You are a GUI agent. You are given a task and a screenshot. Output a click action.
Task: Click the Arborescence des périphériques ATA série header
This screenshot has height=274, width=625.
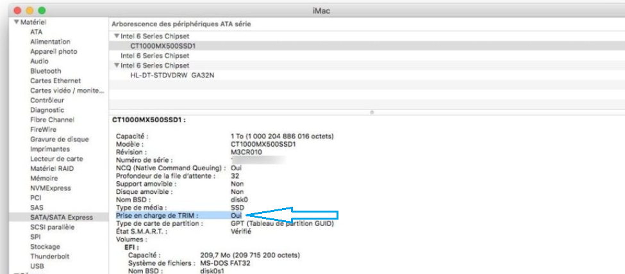coord(181,24)
